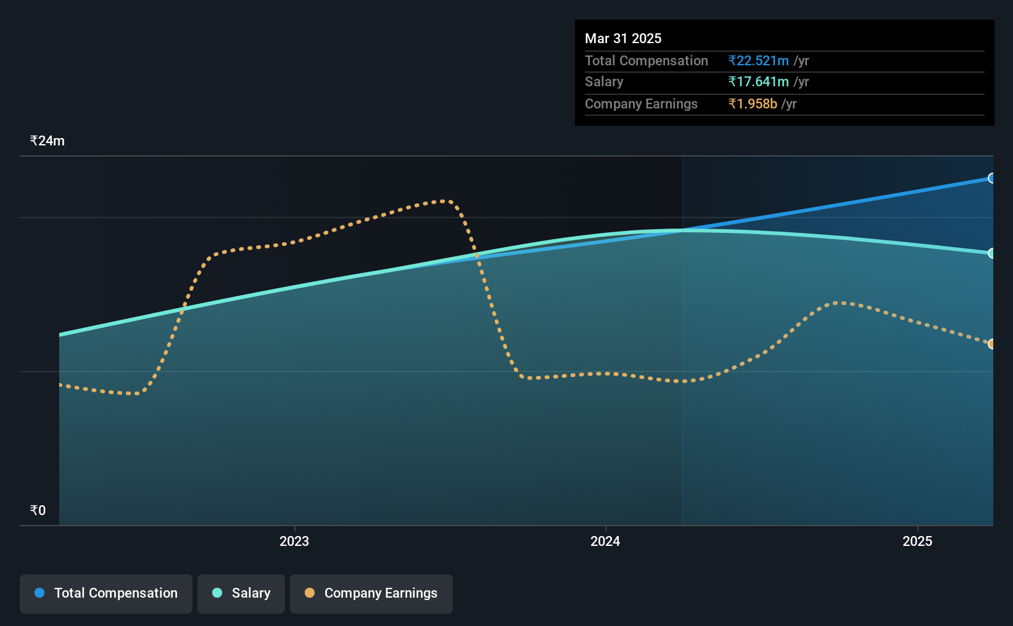
Task: Click the ₹24m y-axis label
Action: 48,140
